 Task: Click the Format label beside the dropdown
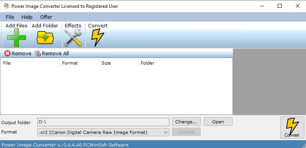click(9, 132)
